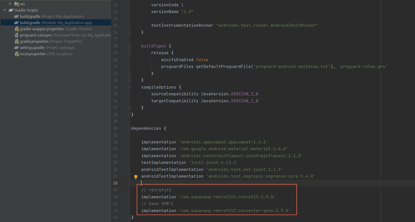Image resolution: width=415 pixels, height=222 pixels.
Task: Click the // retrofit2 comment
Action: [156, 190]
